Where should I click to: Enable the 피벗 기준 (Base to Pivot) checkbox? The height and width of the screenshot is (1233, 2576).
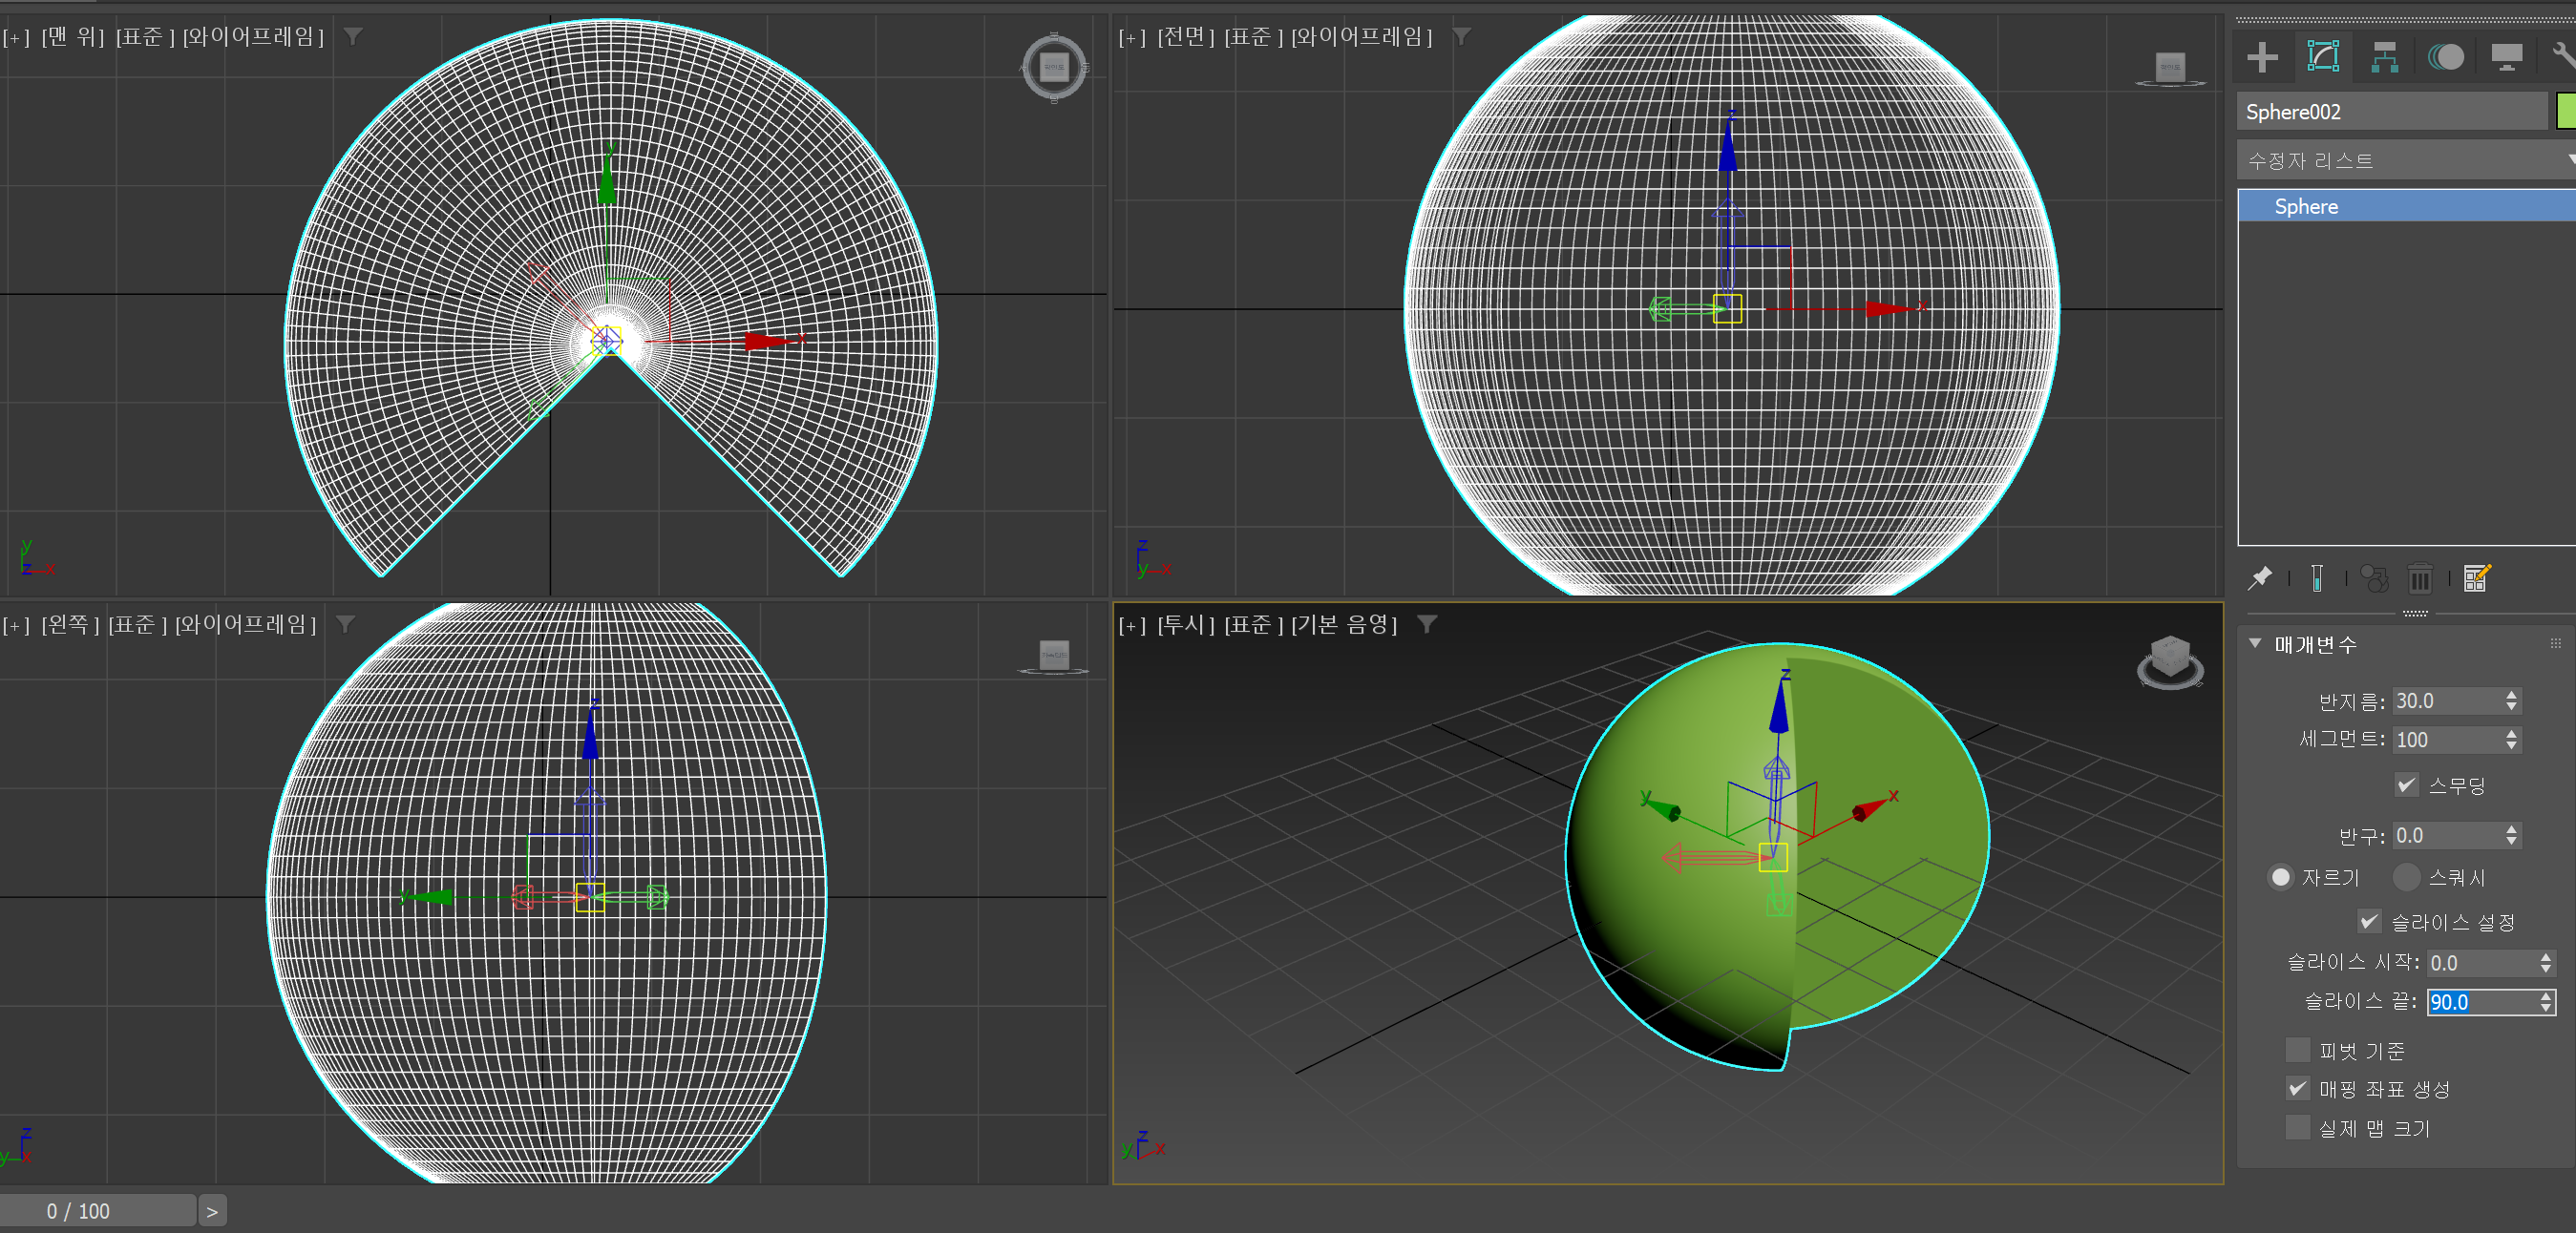click(2298, 1050)
